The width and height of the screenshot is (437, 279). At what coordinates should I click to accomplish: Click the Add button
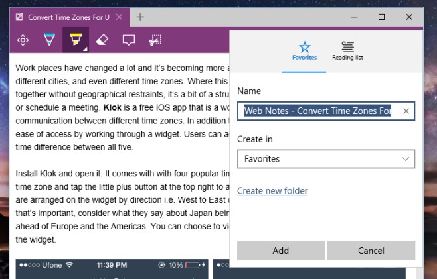(x=281, y=251)
